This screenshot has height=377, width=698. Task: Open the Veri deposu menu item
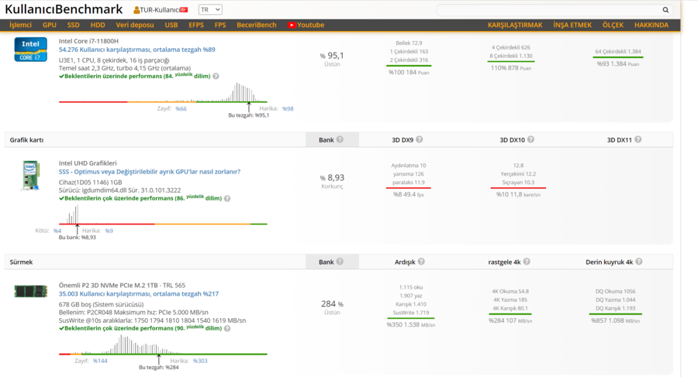135,25
